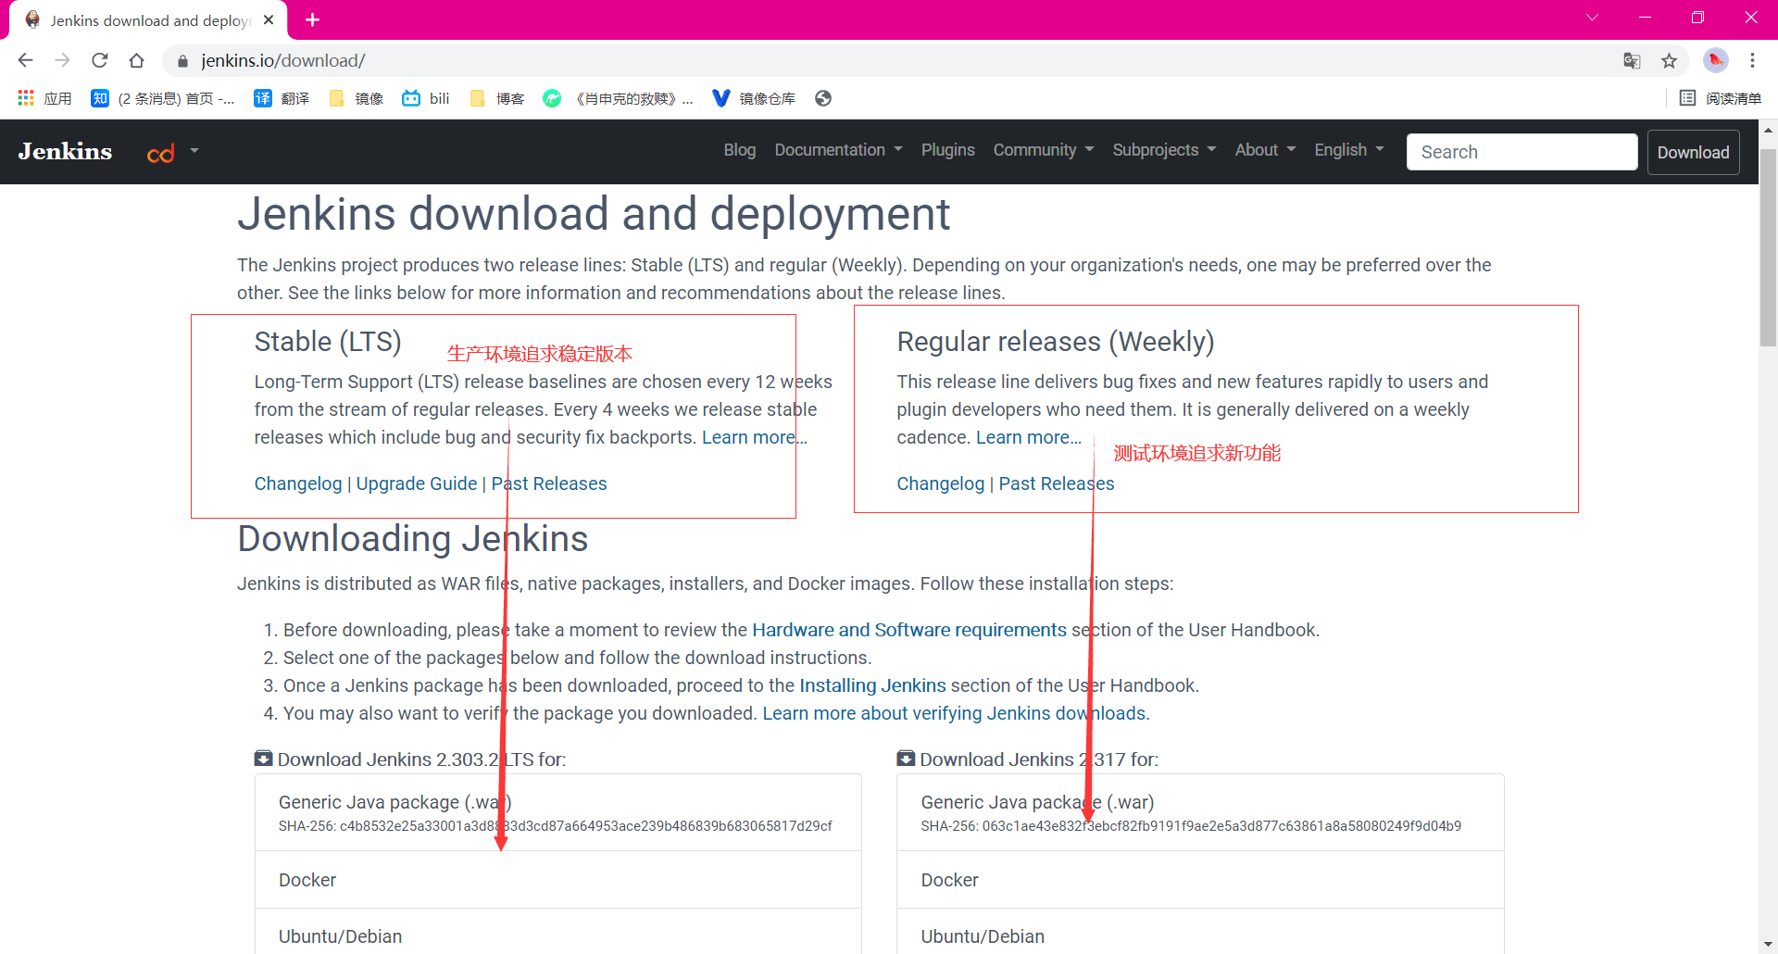This screenshot has height=954, width=1778.
Task: Click the Jenkins logo
Action: 65,151
